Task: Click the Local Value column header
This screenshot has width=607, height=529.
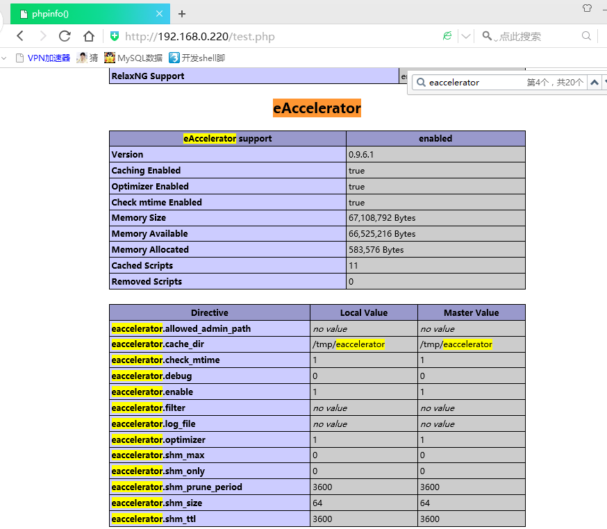Action: (363, 312)
